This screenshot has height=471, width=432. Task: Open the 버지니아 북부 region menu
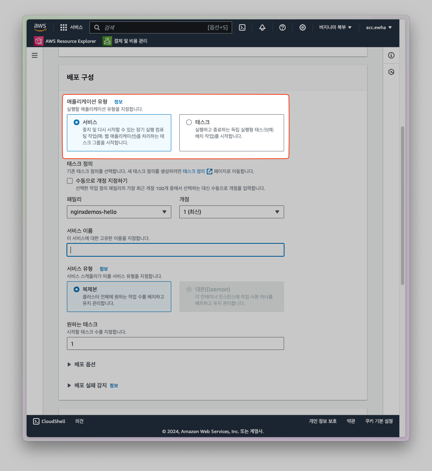tap(335, 27)
